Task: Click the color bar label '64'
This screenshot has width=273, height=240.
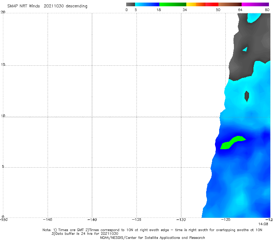Action: [240, 10]
